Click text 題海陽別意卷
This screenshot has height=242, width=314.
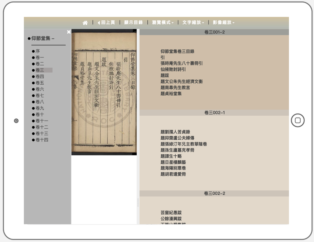pos(173,168)
